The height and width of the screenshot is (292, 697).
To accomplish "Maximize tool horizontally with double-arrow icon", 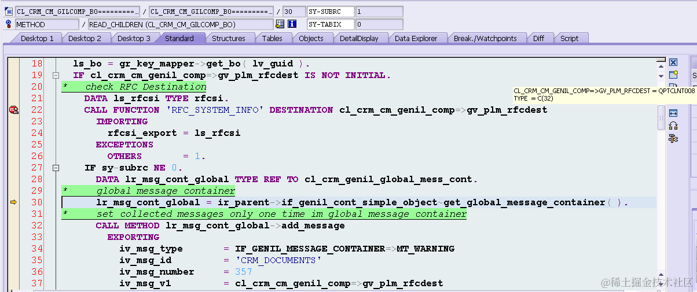I will 673,113.
